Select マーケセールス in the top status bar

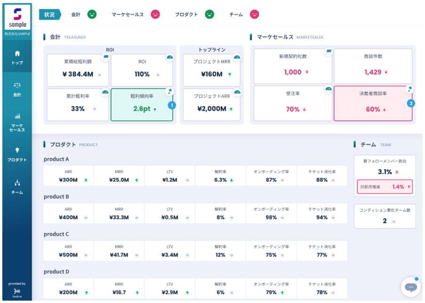(128, 15)
